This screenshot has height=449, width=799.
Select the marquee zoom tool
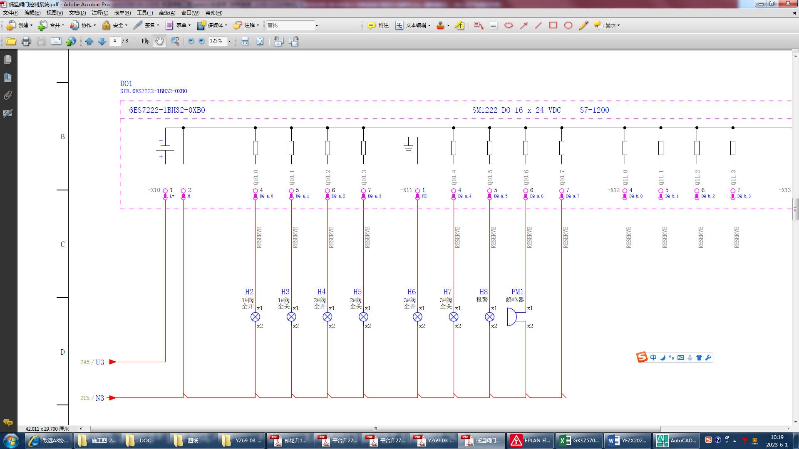pos(175,41)
